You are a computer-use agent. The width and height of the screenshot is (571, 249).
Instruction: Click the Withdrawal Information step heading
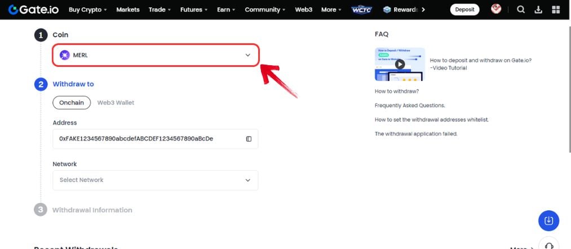92,210
